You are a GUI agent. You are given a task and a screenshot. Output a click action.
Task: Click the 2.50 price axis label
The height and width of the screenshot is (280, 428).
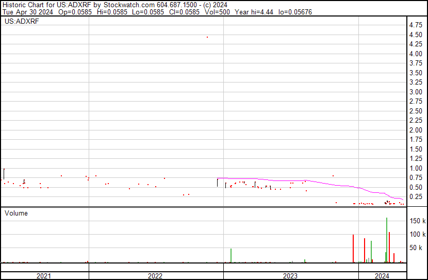point(416,111)
